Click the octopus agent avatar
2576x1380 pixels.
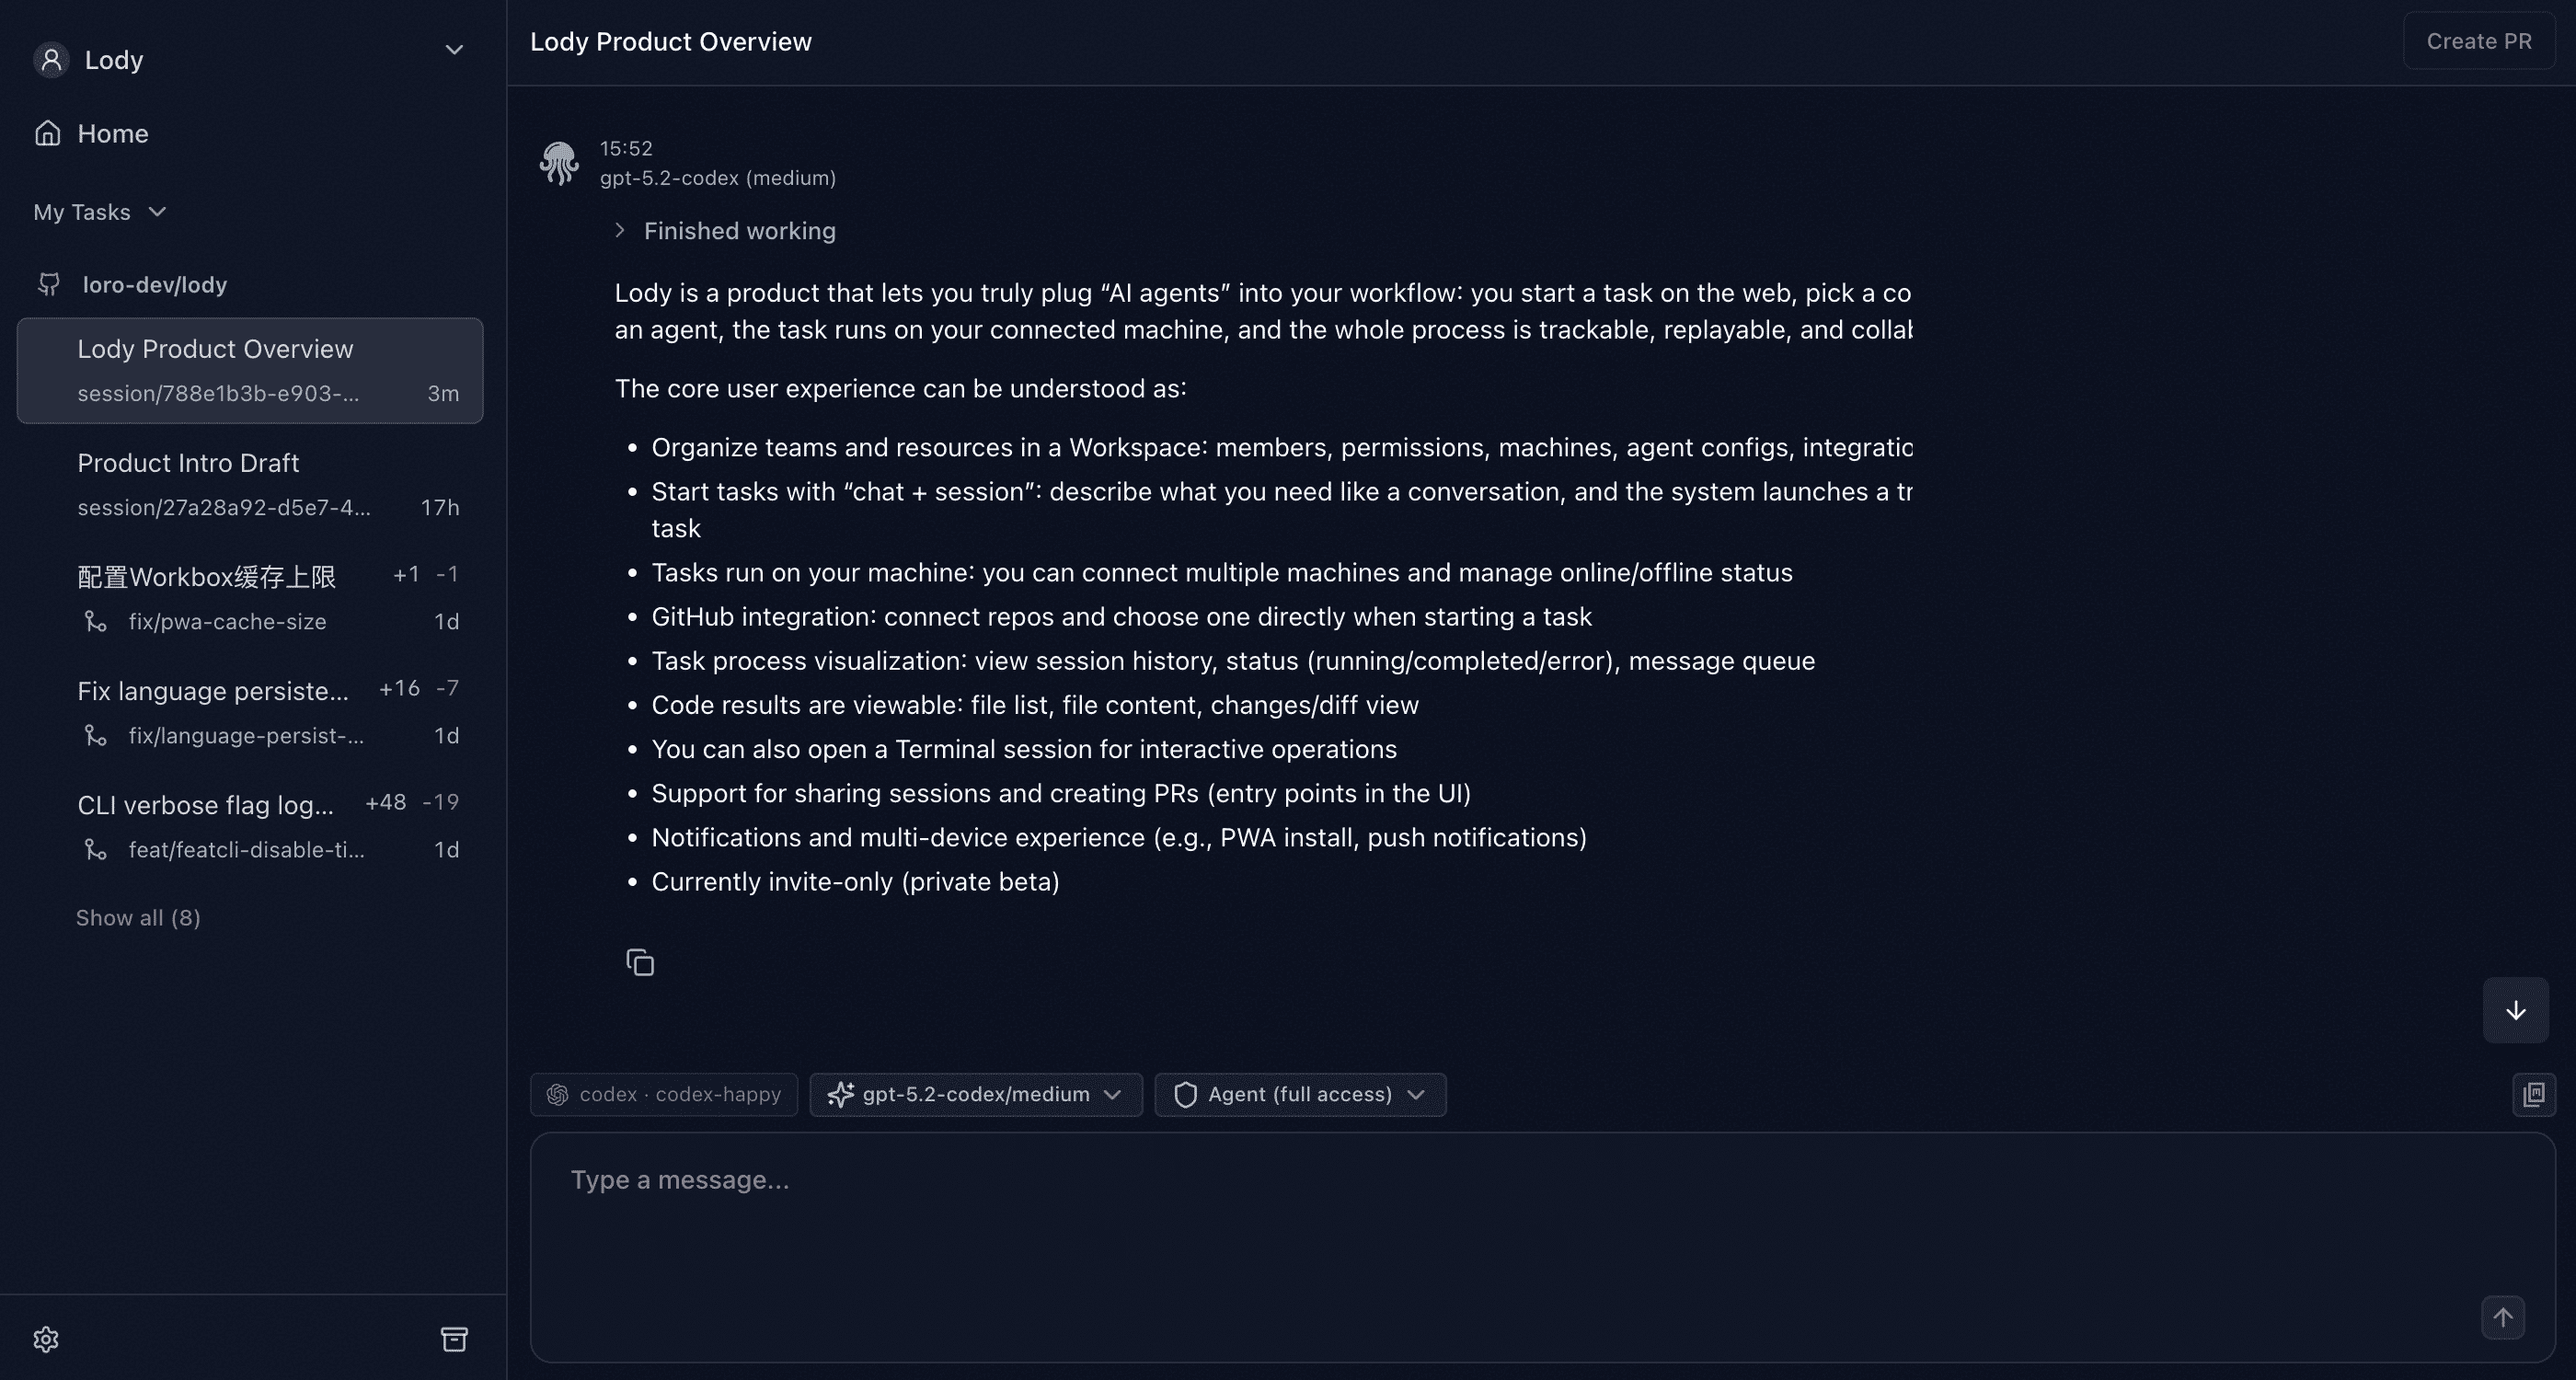(559, 162)
